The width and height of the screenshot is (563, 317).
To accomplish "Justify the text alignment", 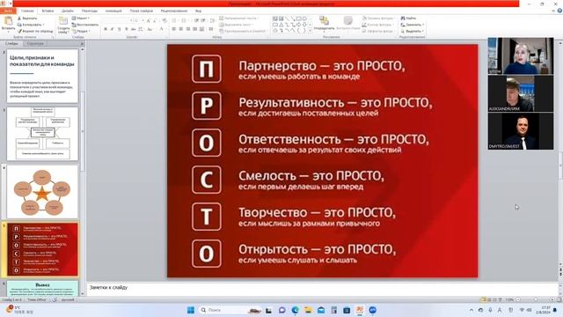I will (195, 29).
